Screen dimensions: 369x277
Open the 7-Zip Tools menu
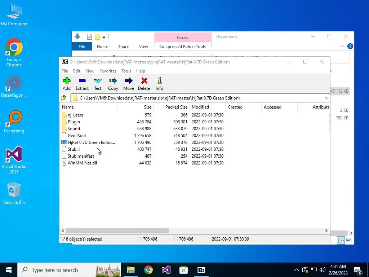126,71
